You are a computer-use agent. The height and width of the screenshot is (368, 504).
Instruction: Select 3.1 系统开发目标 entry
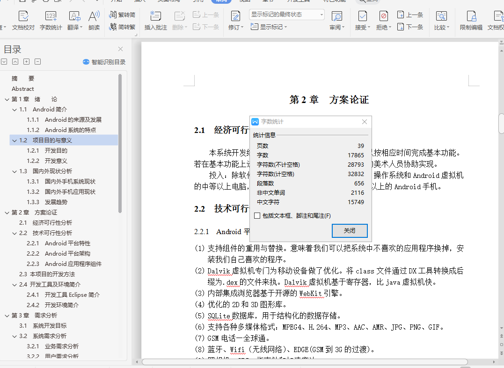click(x=43, y=325)
